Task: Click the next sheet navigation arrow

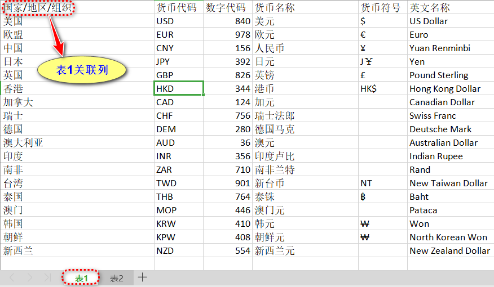Action: (x=30, y=277)
